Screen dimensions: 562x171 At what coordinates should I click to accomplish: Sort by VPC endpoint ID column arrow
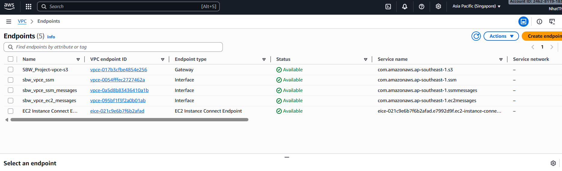click(x=163, y=60)
